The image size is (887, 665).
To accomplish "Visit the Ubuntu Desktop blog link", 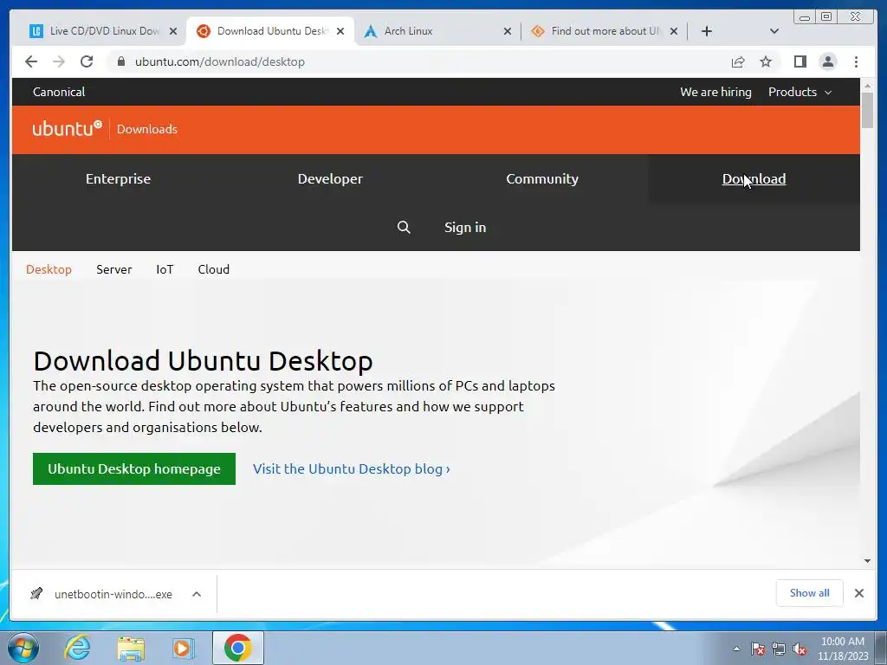I will [x=352, y=468].
